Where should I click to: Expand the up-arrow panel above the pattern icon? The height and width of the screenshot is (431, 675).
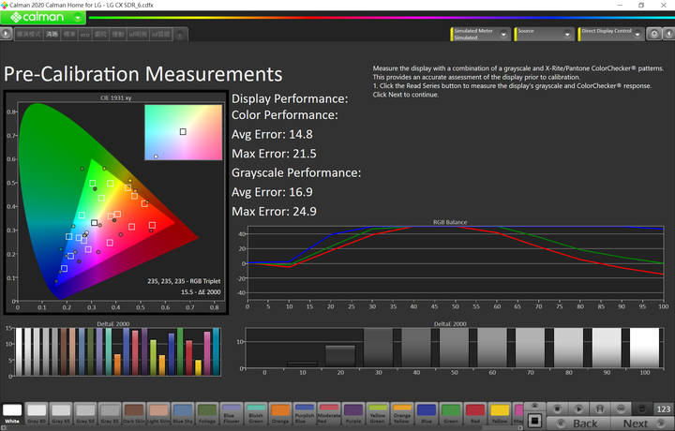(x=534, y=406)
